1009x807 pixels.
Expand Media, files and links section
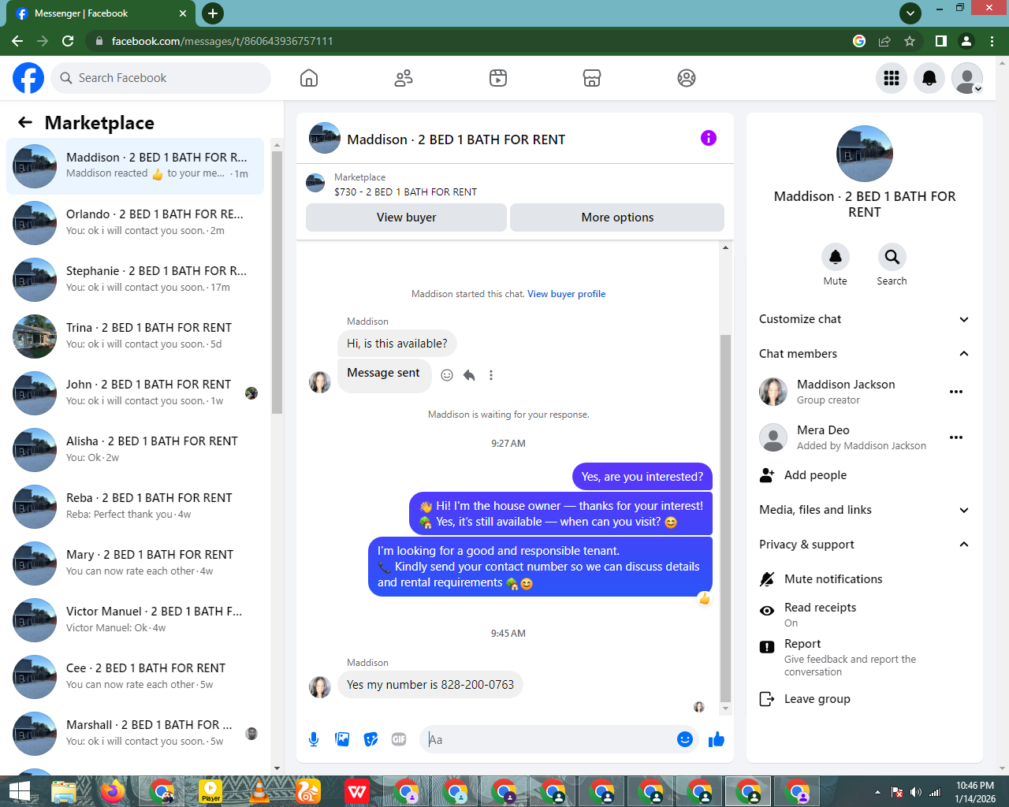tap(864, 510)
